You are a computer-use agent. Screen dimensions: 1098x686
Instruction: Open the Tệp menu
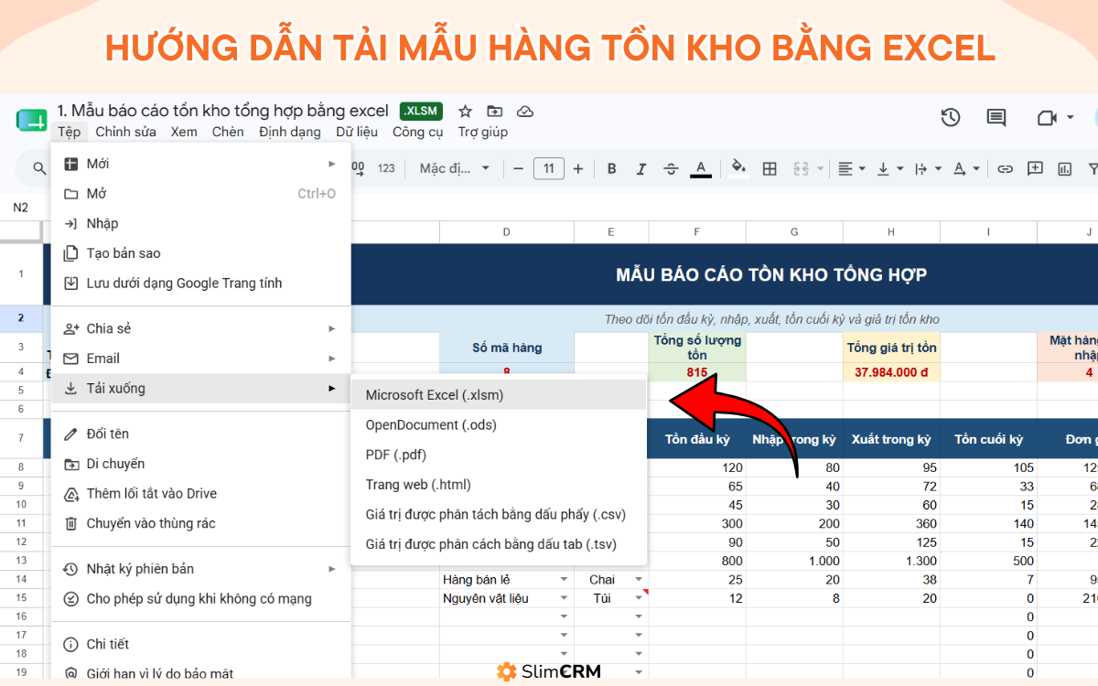pos(70,132)
